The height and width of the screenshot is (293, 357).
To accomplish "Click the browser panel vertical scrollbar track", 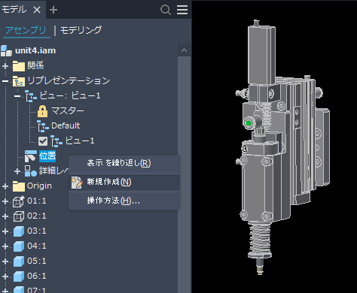I will (184, 175).
